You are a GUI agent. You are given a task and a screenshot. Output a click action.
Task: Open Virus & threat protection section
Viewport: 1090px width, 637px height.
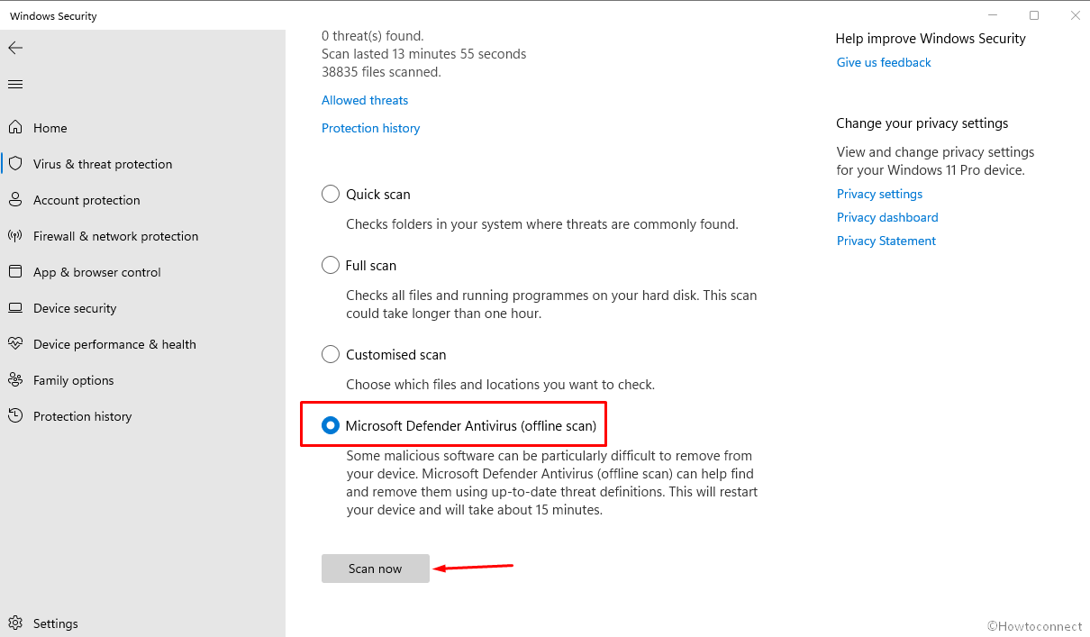[x=103, y=164]
